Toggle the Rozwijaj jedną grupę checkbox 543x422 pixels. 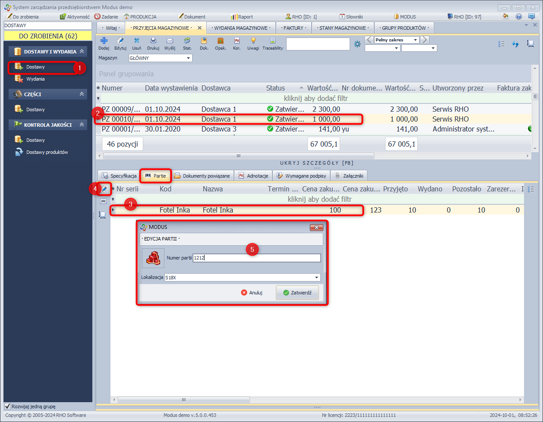[7, 406]
